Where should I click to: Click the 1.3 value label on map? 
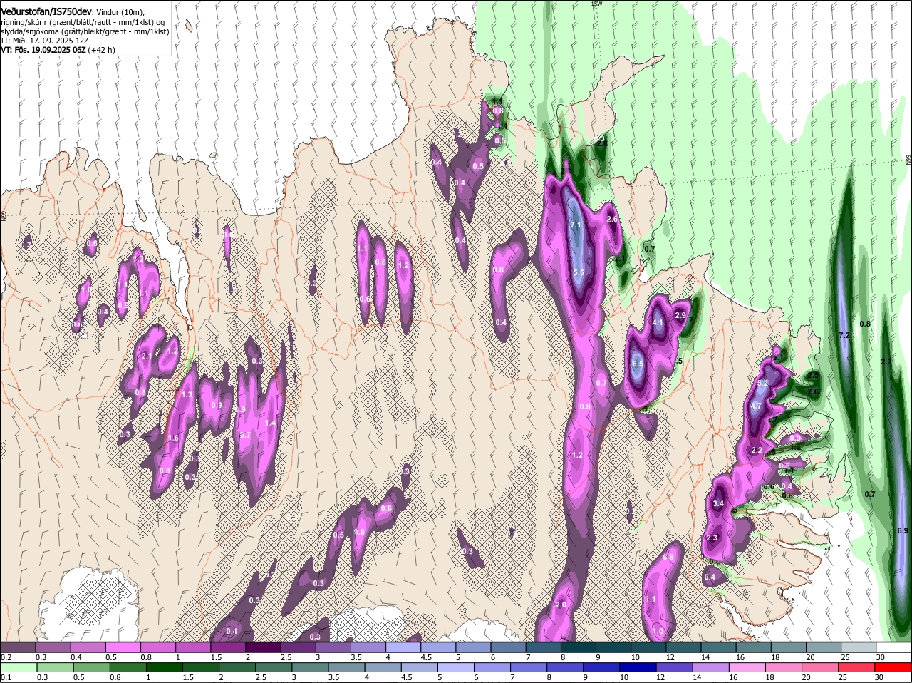pyautogui.click(x=187, y=394)
